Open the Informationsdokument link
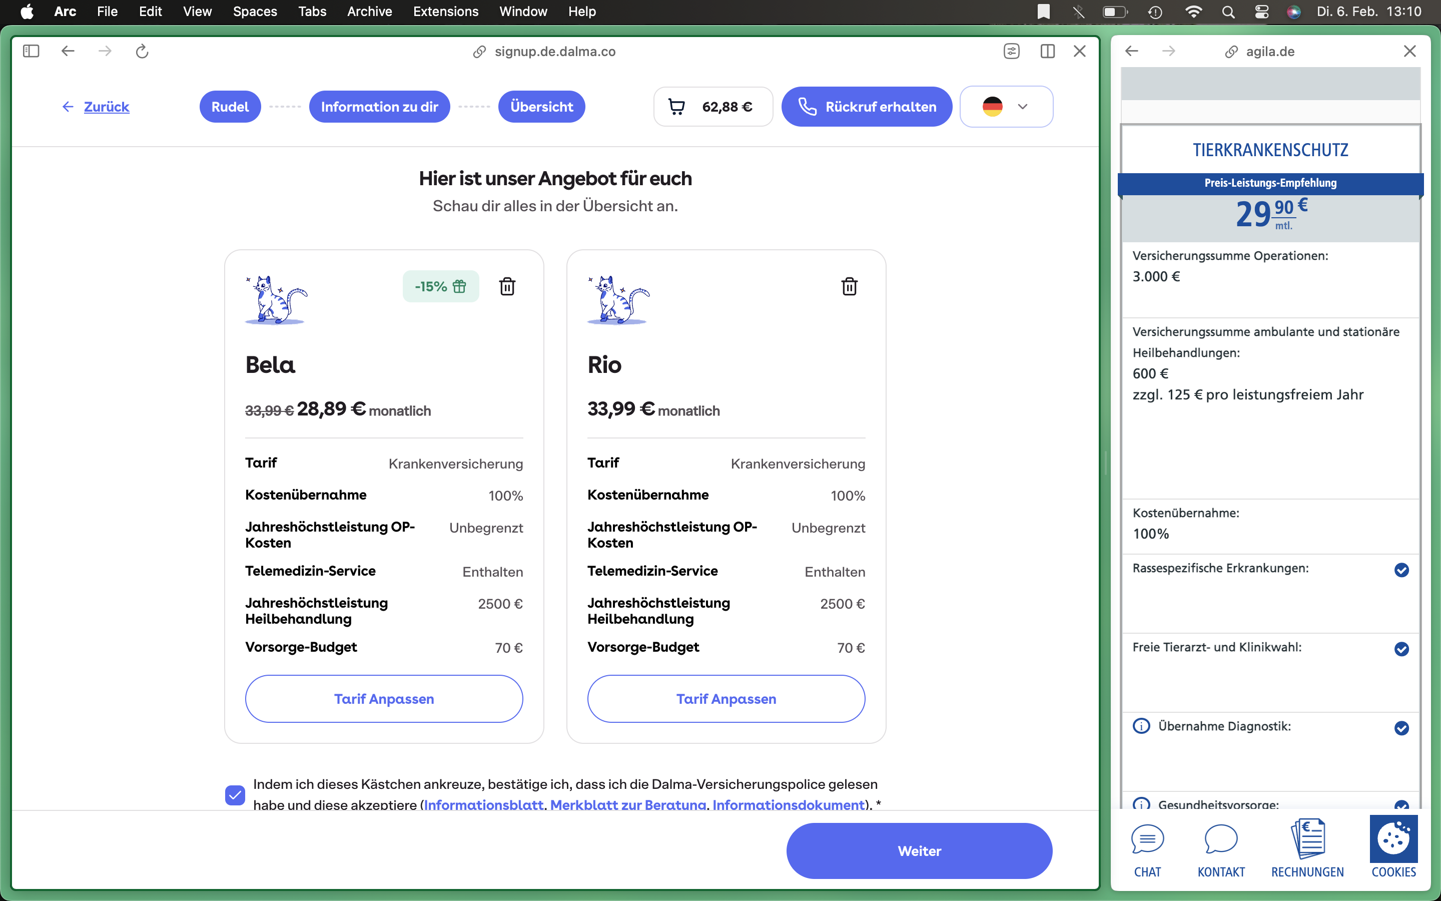Screen dimensions: 1441x901 [x=789, y=804]
